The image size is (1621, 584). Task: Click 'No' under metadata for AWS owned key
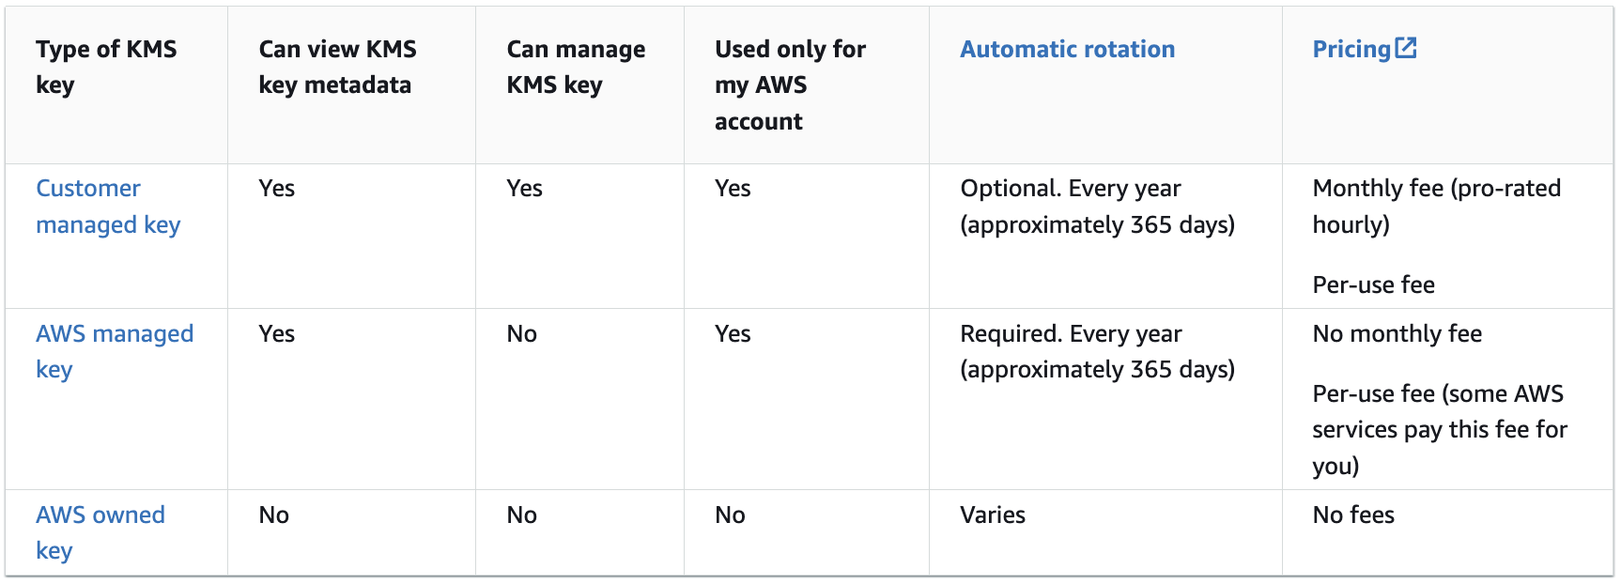(x=273, y=515)
